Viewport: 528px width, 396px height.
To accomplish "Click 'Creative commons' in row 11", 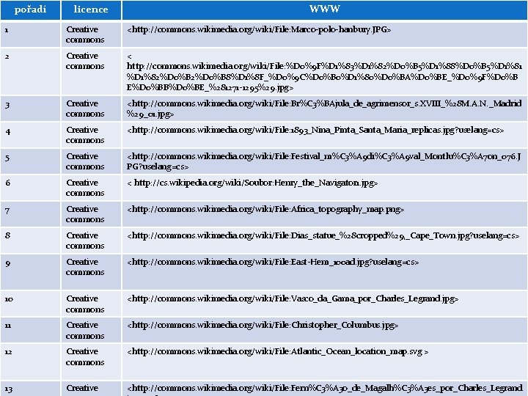I will click(85, 330).
